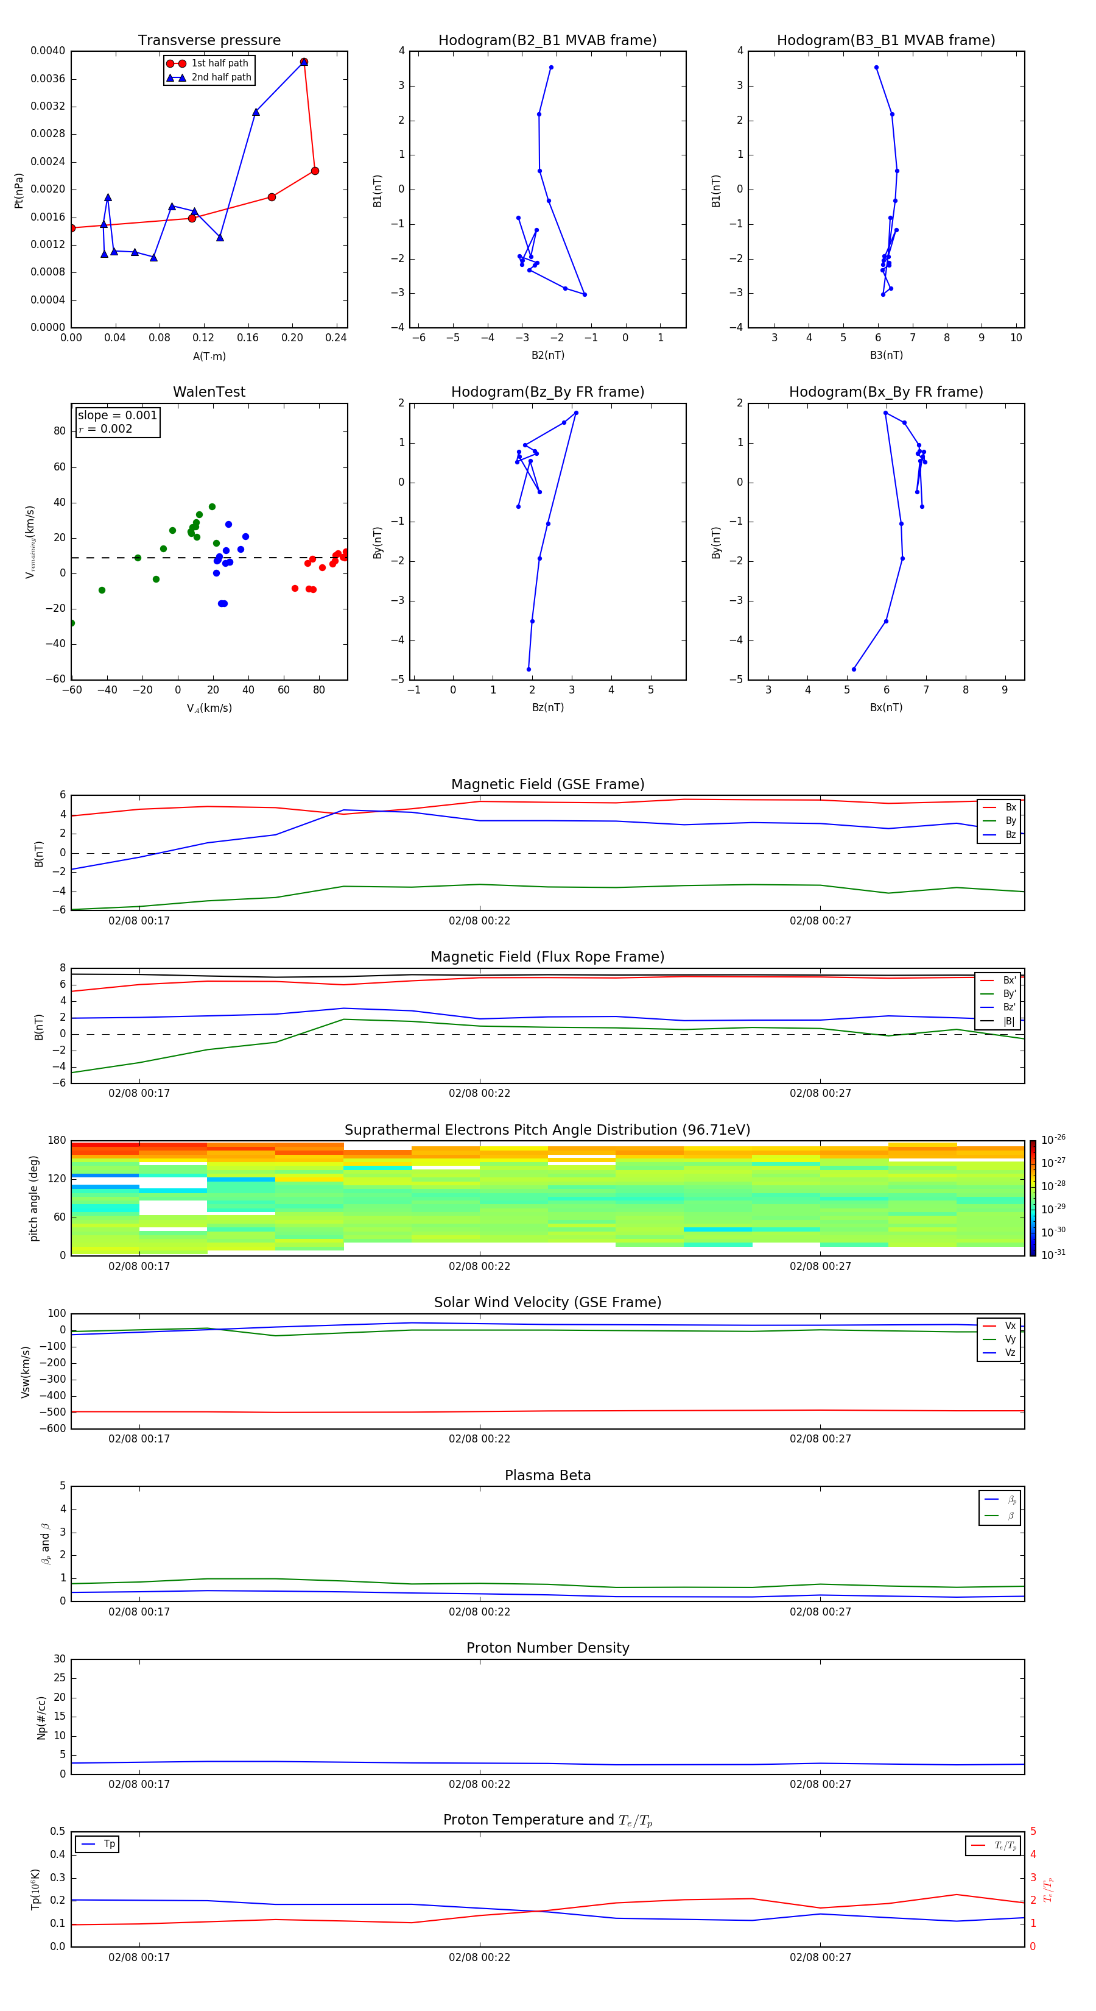Select the 'Hodogram(Bx_By FR frame)' title

point(886,392)
